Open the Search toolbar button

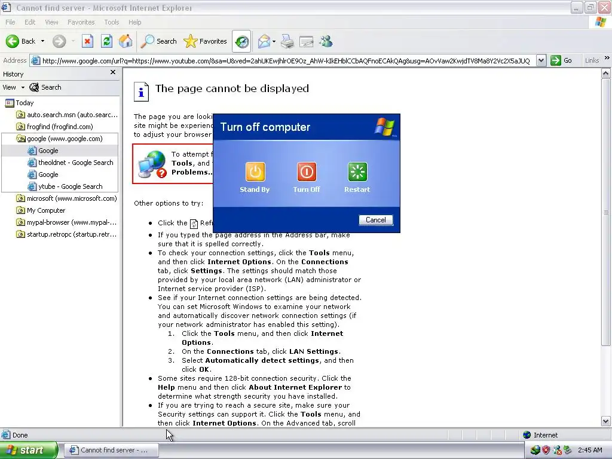(158, 41)
